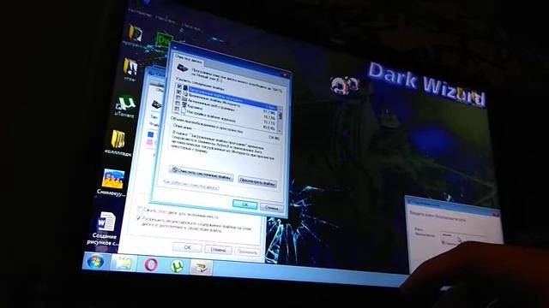Viewport: 549px width, 308px height.
Task: Open the Windows Start menu orb
Action: [95, 262]
